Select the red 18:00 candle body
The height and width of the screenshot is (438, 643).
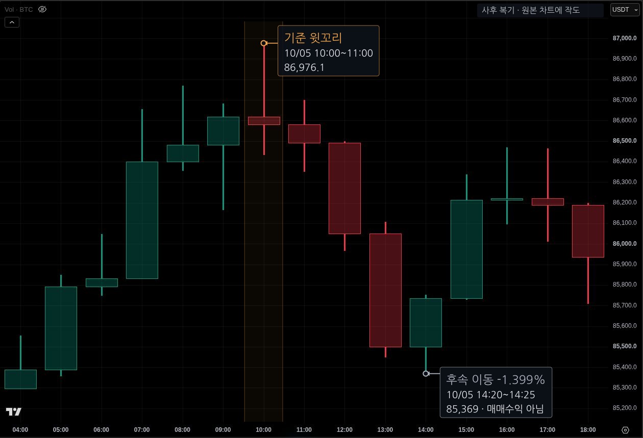click(x=588, y=231)
